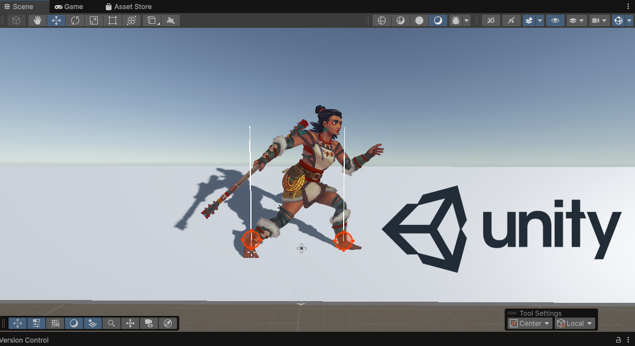Click the lock icon in status bar
Screen dimensions: 635x346
[618, 340]
